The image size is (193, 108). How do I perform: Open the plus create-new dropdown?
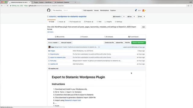tap(139, 10)
